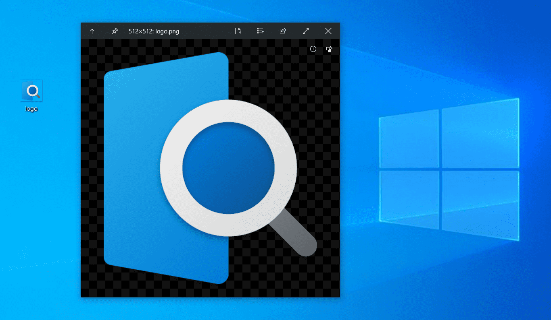Share logo.png using share icon
The width and height of the screenshot is (551, 320).
(283, 31)
